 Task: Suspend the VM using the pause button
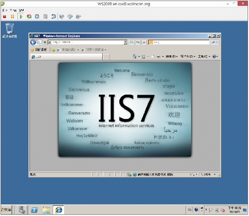(x=12, y=17)
